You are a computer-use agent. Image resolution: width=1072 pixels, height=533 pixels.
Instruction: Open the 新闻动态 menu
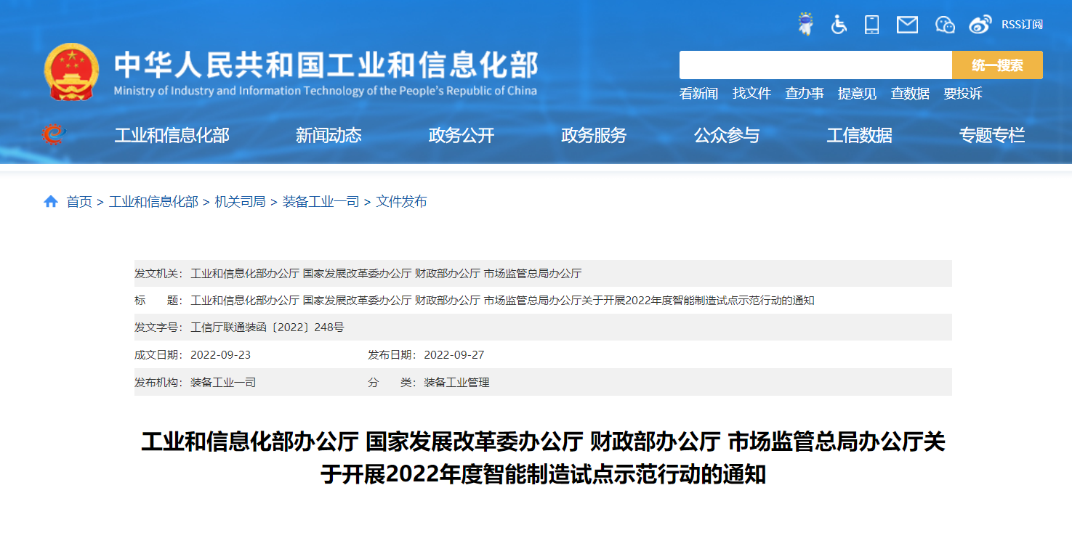pyautogui.click(x=329, y=135)
